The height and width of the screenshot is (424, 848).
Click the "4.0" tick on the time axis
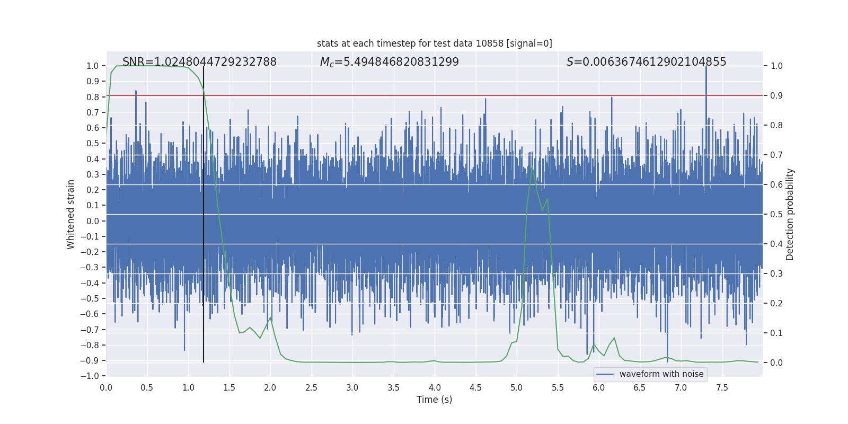pyautogui.click(x=435, y=387)
